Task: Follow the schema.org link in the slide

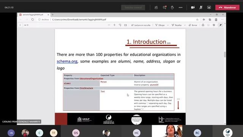Action: pyautogui.click(x=67, y=61)
